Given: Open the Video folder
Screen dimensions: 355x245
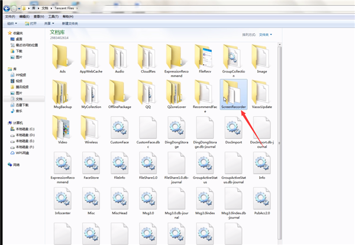Looking at the screenshot, I should 63,130.
